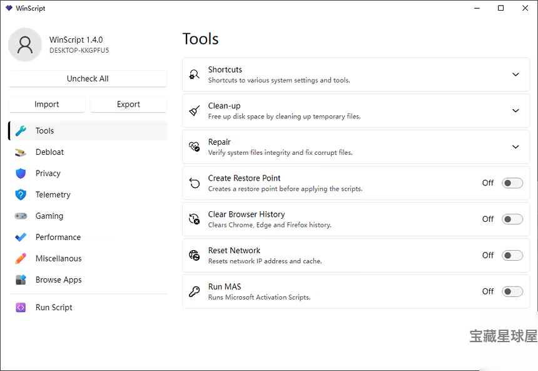
Task: Click the Shortcuts card icon
Action: coord(194,75)
